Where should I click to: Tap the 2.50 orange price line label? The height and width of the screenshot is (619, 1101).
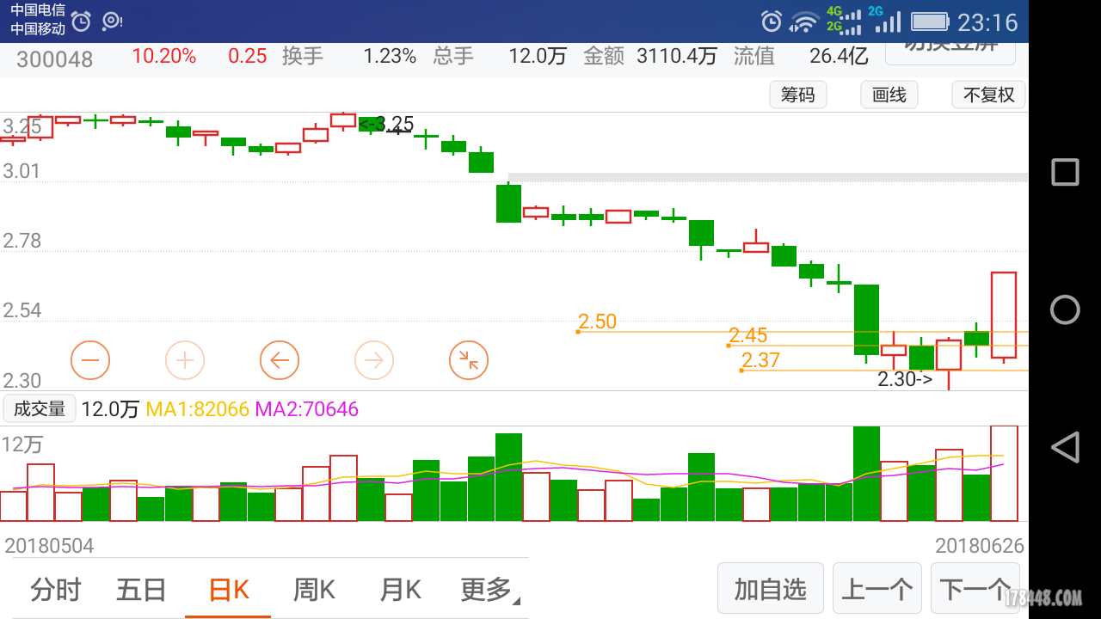click(x=597, y=322)
